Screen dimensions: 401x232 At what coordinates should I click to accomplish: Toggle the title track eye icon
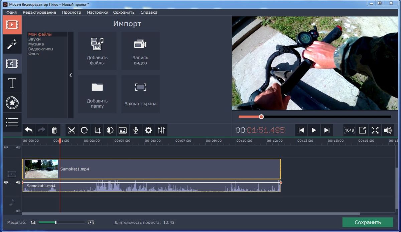6,147
